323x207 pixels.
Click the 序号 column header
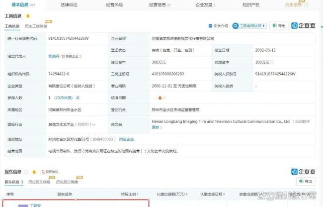pyautogui.click(x=10, y=194)
